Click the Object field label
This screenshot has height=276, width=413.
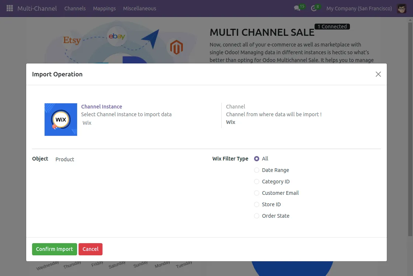(40, 159)
